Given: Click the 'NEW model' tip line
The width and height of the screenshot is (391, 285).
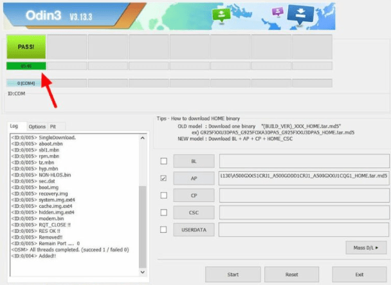Looking at the screenshot, I should point(235,139).
